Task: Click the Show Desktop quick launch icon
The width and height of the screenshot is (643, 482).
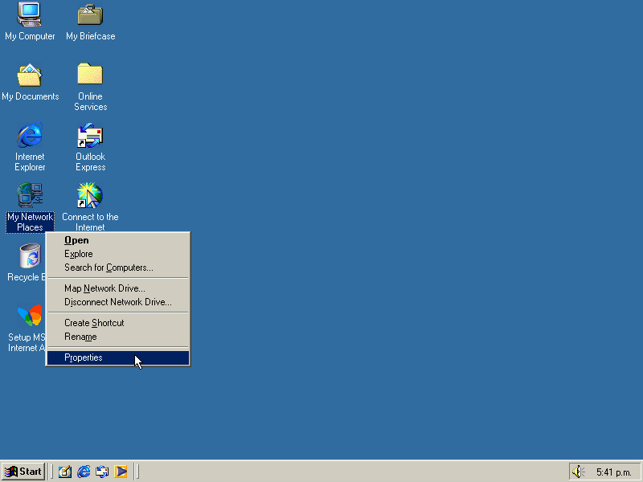Action: click(65, 472)
